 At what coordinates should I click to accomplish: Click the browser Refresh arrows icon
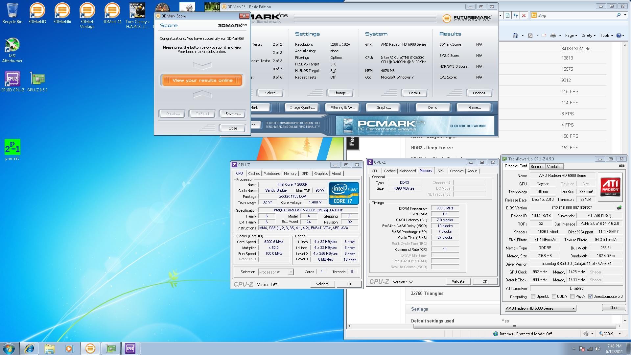516,15
